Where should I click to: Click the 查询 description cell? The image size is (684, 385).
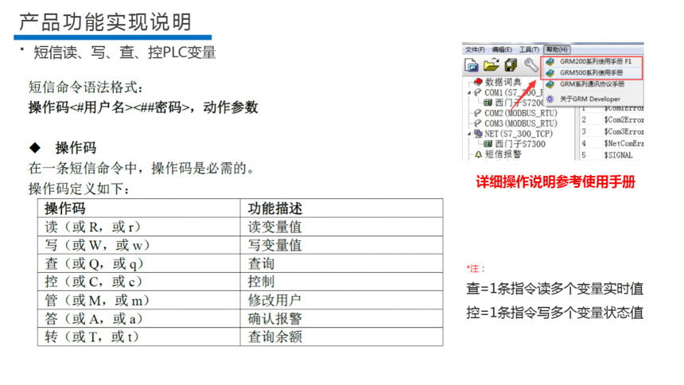pyautogui.click(x=341, y=263)
